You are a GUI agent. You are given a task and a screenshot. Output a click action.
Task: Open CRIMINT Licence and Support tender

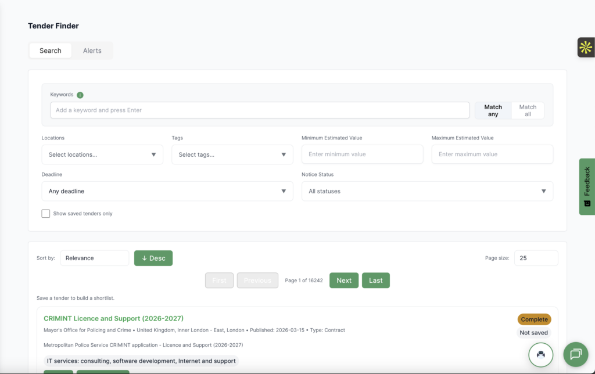113,318
